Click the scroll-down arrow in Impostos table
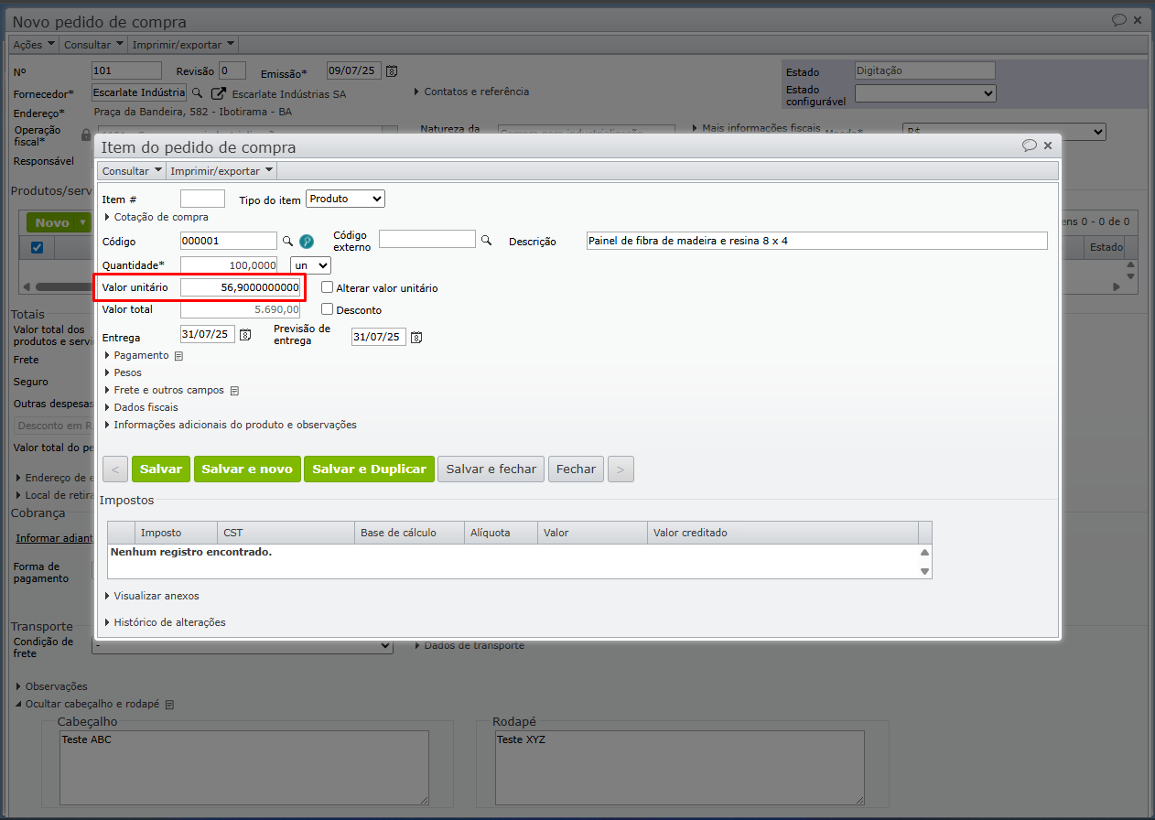Image resolution: width=1155 pixels, height=820 pixels. point(924,571)
